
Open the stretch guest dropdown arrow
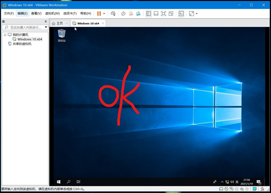(197, 14)
